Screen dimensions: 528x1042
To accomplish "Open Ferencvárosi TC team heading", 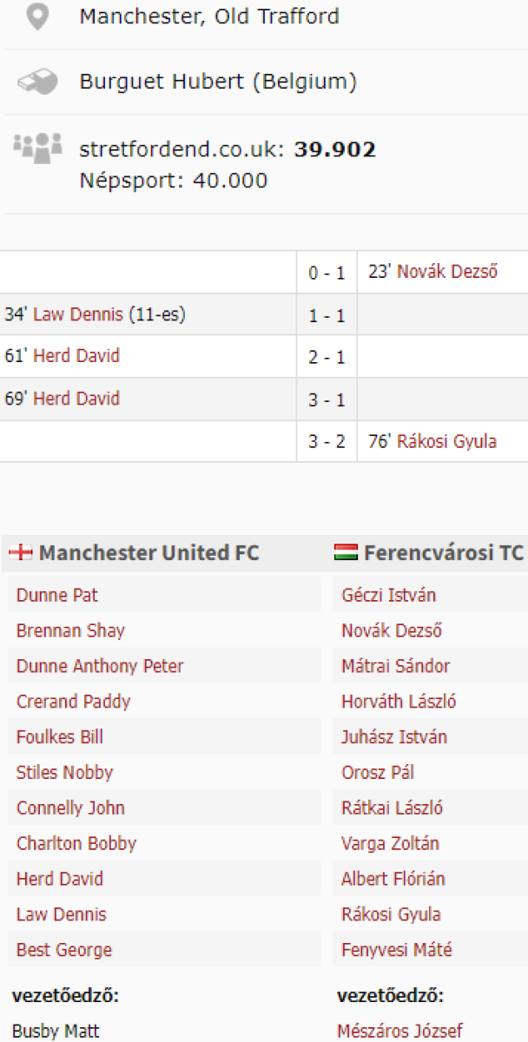I will (x=443, y=553).
